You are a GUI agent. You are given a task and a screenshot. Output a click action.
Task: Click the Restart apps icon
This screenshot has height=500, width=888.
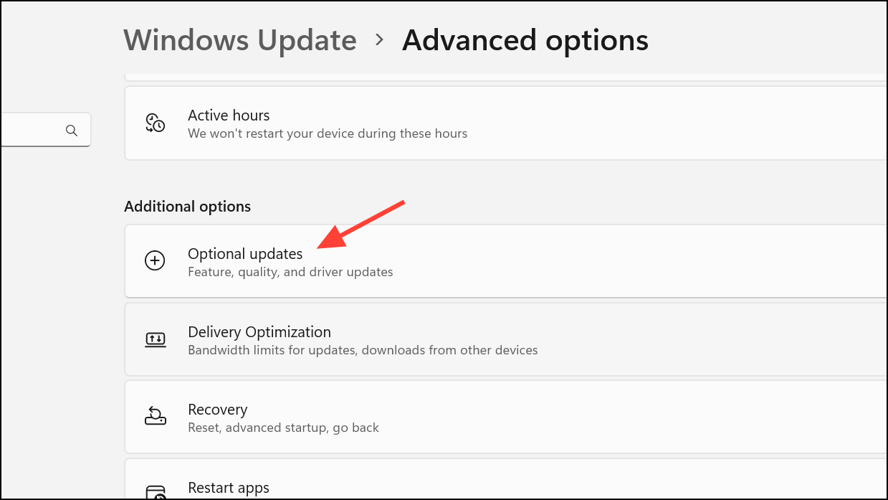[x=155, y=494]
